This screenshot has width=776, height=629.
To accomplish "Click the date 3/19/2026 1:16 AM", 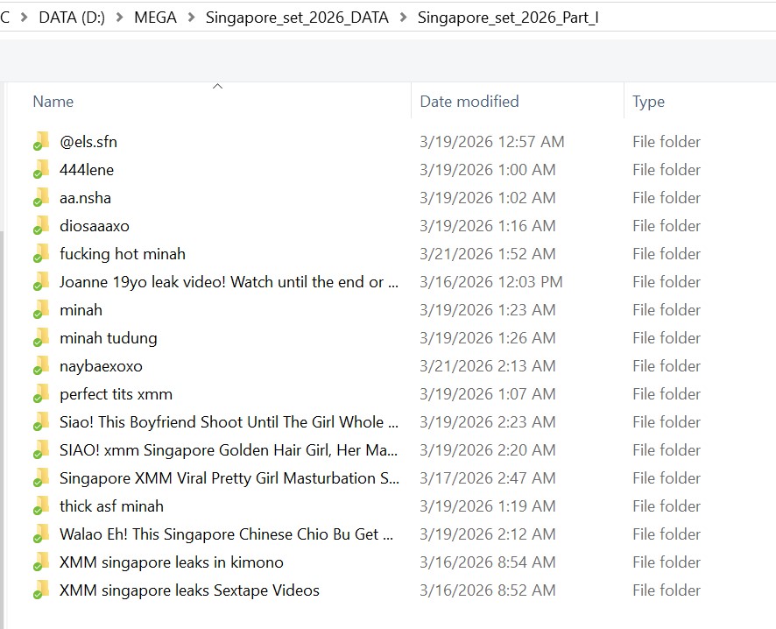I will [488, 226].
